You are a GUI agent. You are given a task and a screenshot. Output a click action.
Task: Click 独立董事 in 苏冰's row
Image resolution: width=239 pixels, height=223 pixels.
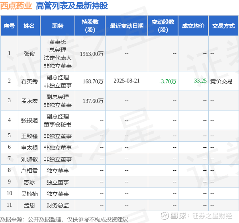coord(58,182)
